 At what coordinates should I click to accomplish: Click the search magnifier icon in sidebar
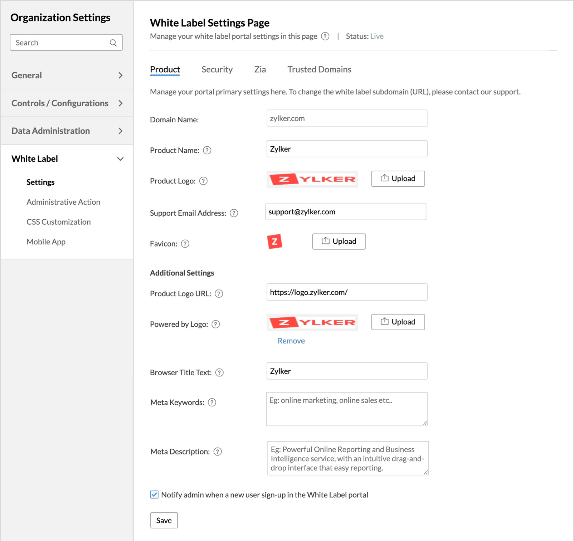113,43
